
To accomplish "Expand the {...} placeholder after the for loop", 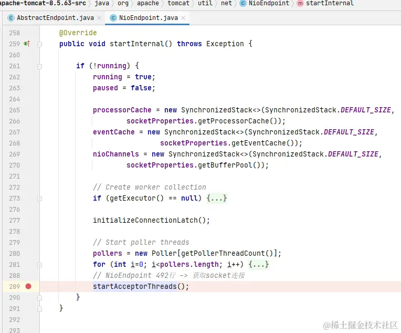I will coord(259,264).
